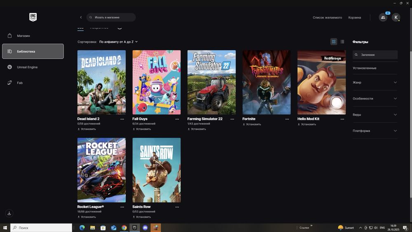The width and height of the screenshot is (412, 232).
Task: Expand the Виды filter
Action: coord(375,114)
